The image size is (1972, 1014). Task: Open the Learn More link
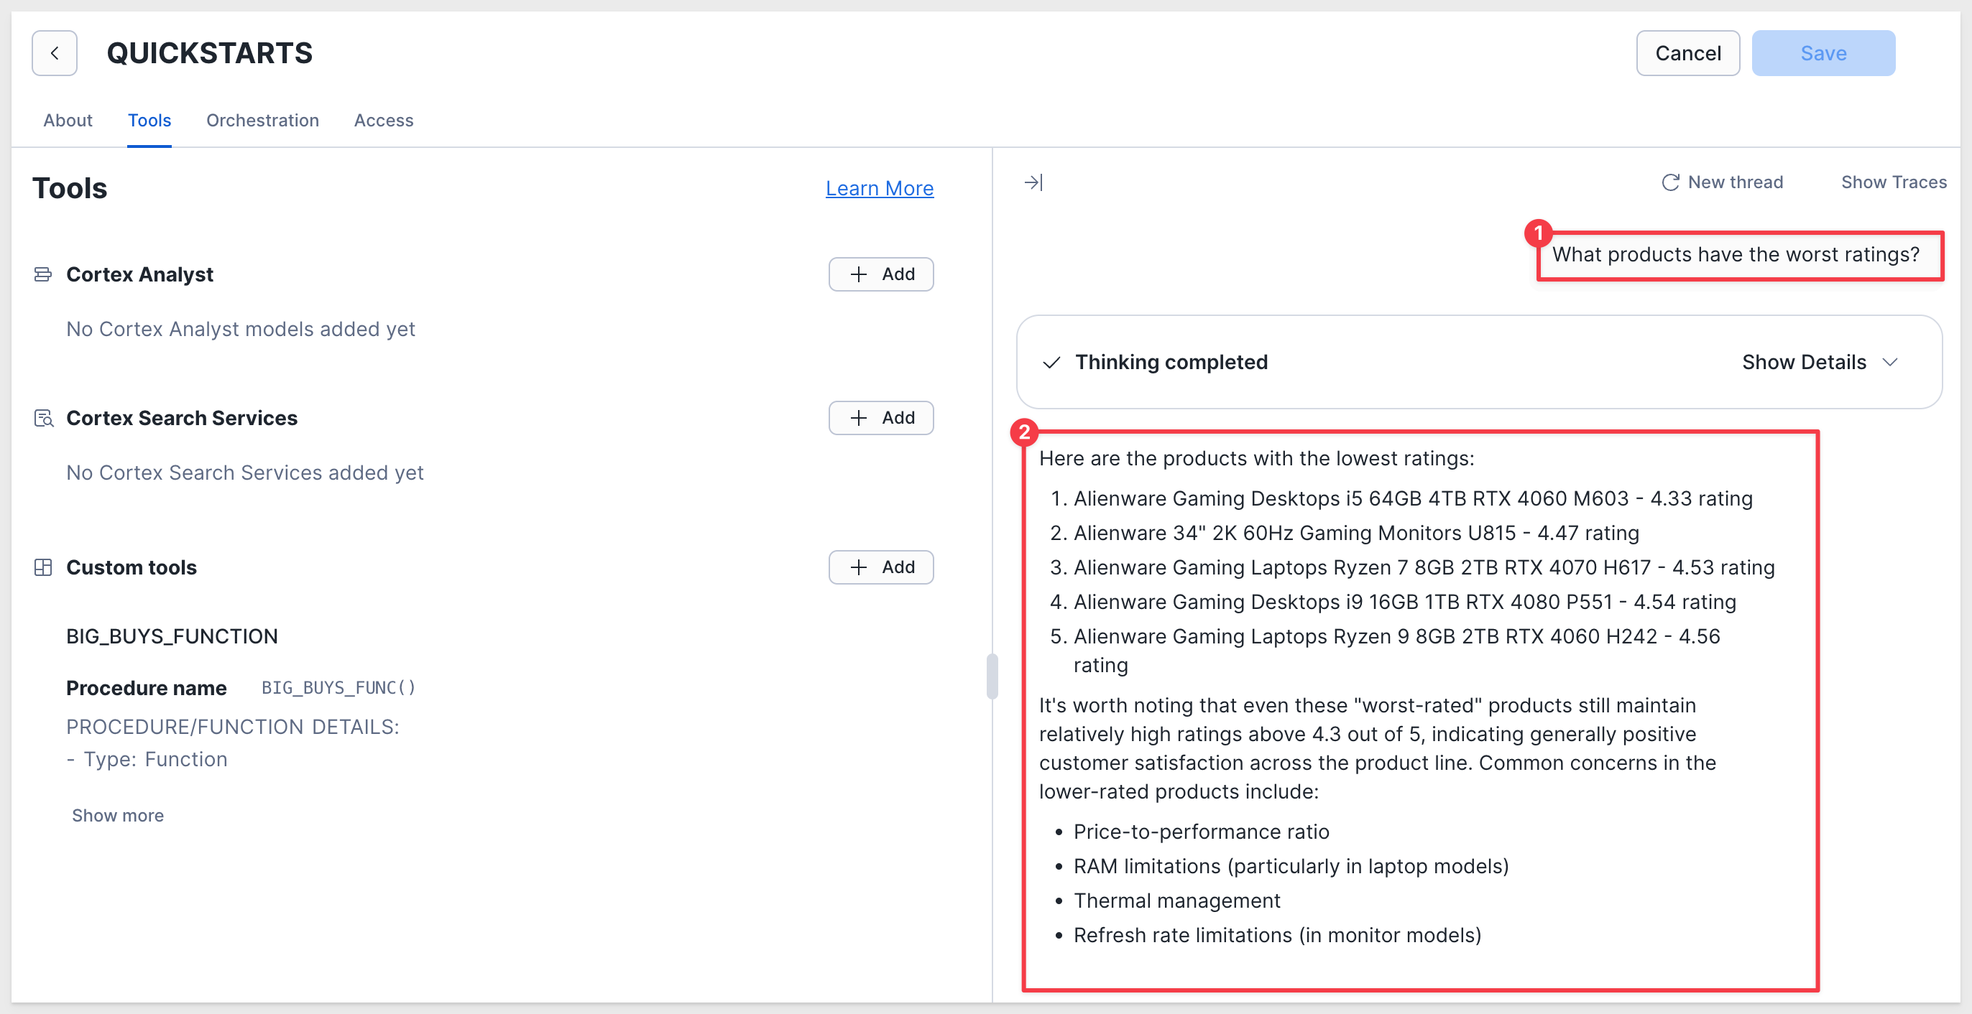click(879, 188)
